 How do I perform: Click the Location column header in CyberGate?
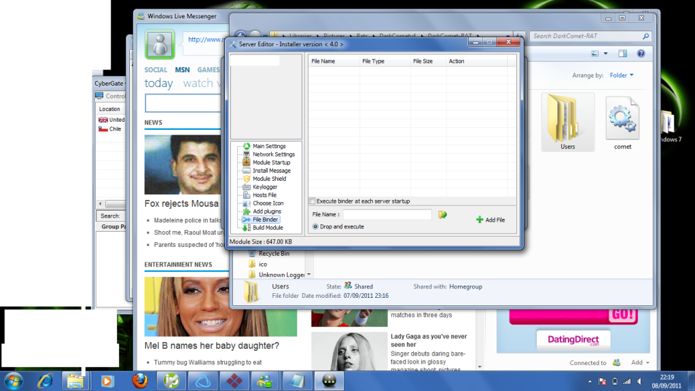pyautogui.click(x=109, y=109)
